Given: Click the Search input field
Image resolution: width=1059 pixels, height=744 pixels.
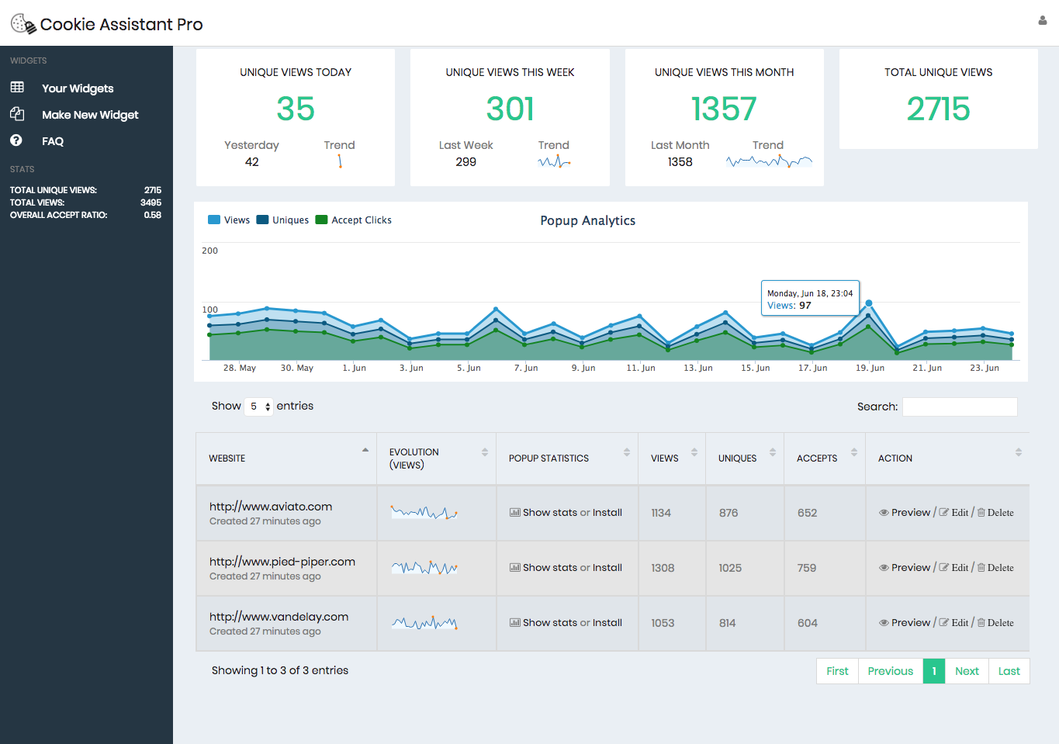Looking at the screenshot, I should pyautogui.click(x=960, y=407).
